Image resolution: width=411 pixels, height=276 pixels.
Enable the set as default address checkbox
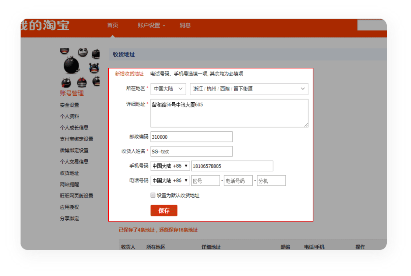(x=153, y=195)
